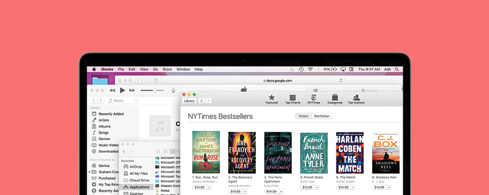This screenshot has width=489, height=195.
Task: Click the Bluetooth menu bar icon
Action: 318,69
